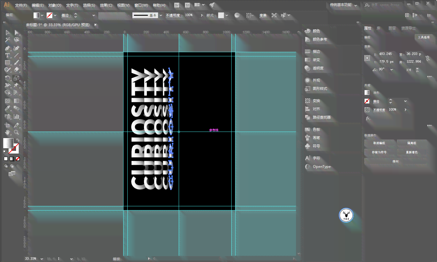
Task: Open the zoom level dropdown at bottom
Action: click(x=42, y=259)
